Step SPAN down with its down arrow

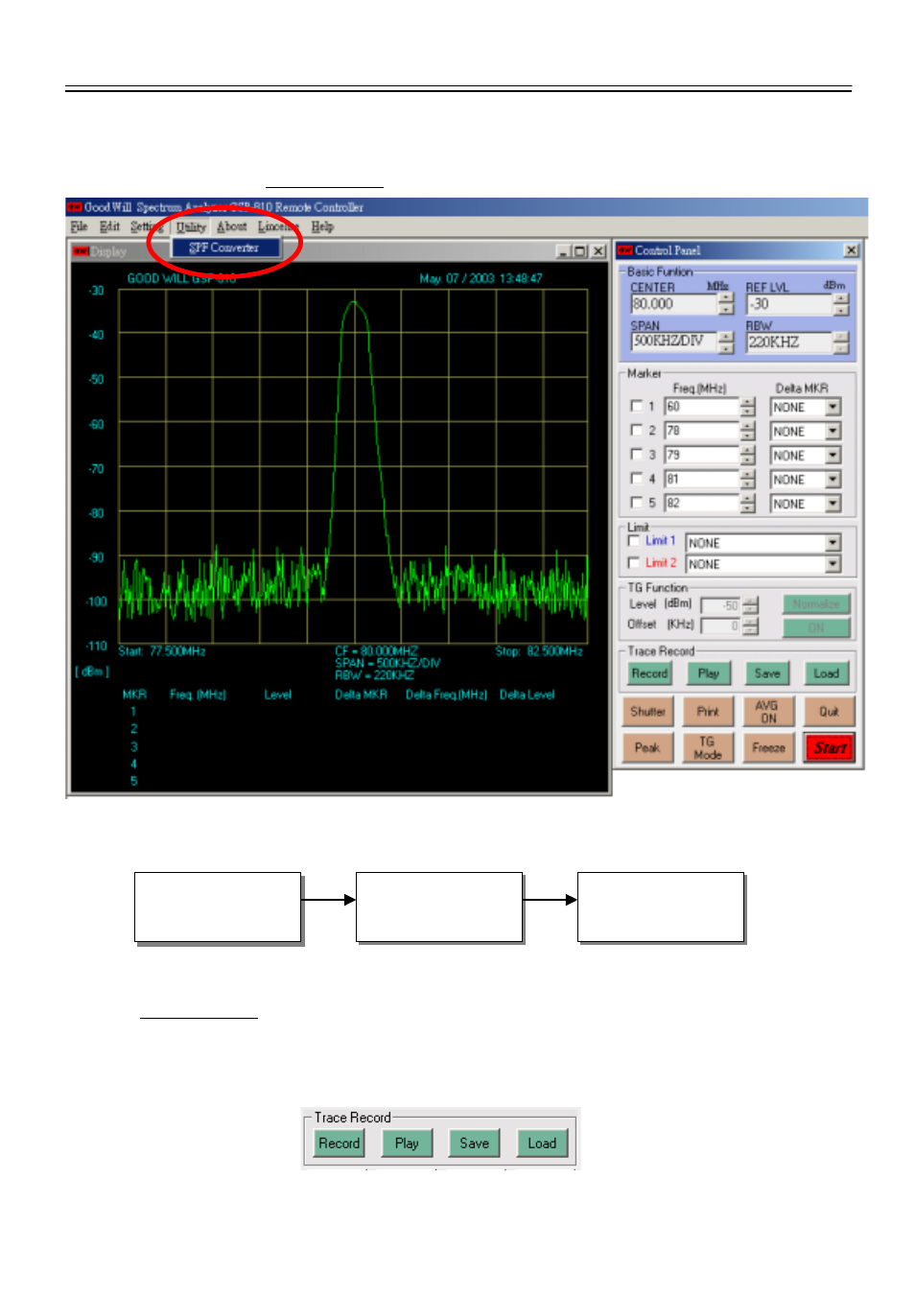(726, 348)
